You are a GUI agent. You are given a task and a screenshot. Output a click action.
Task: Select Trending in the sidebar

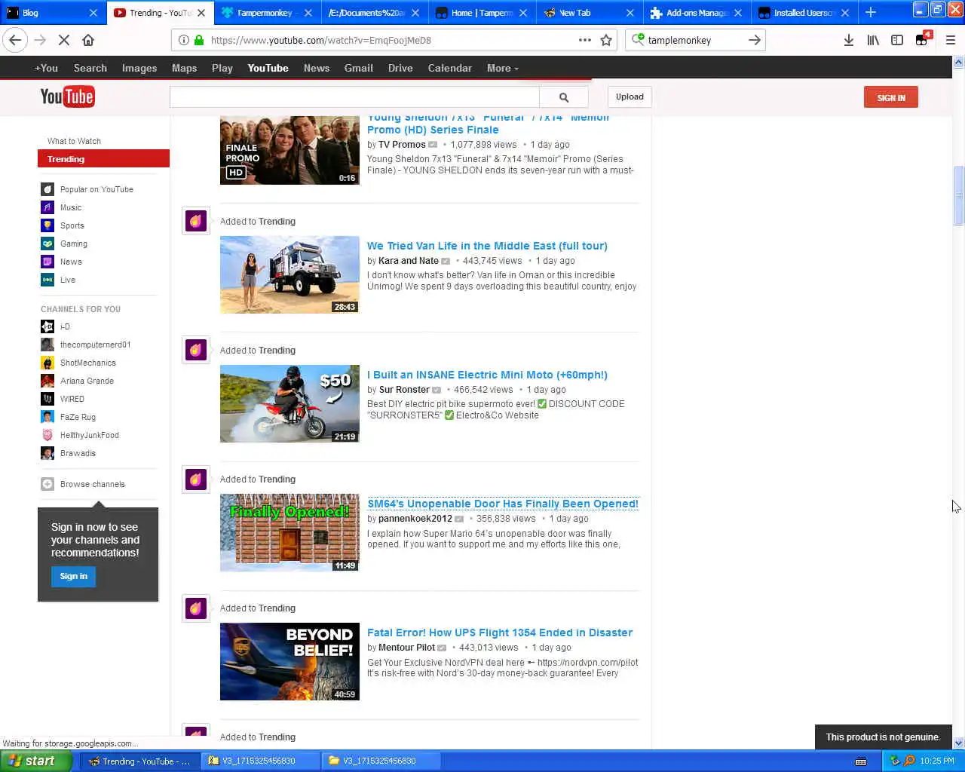pyautogui.click(x=103, y=159)
